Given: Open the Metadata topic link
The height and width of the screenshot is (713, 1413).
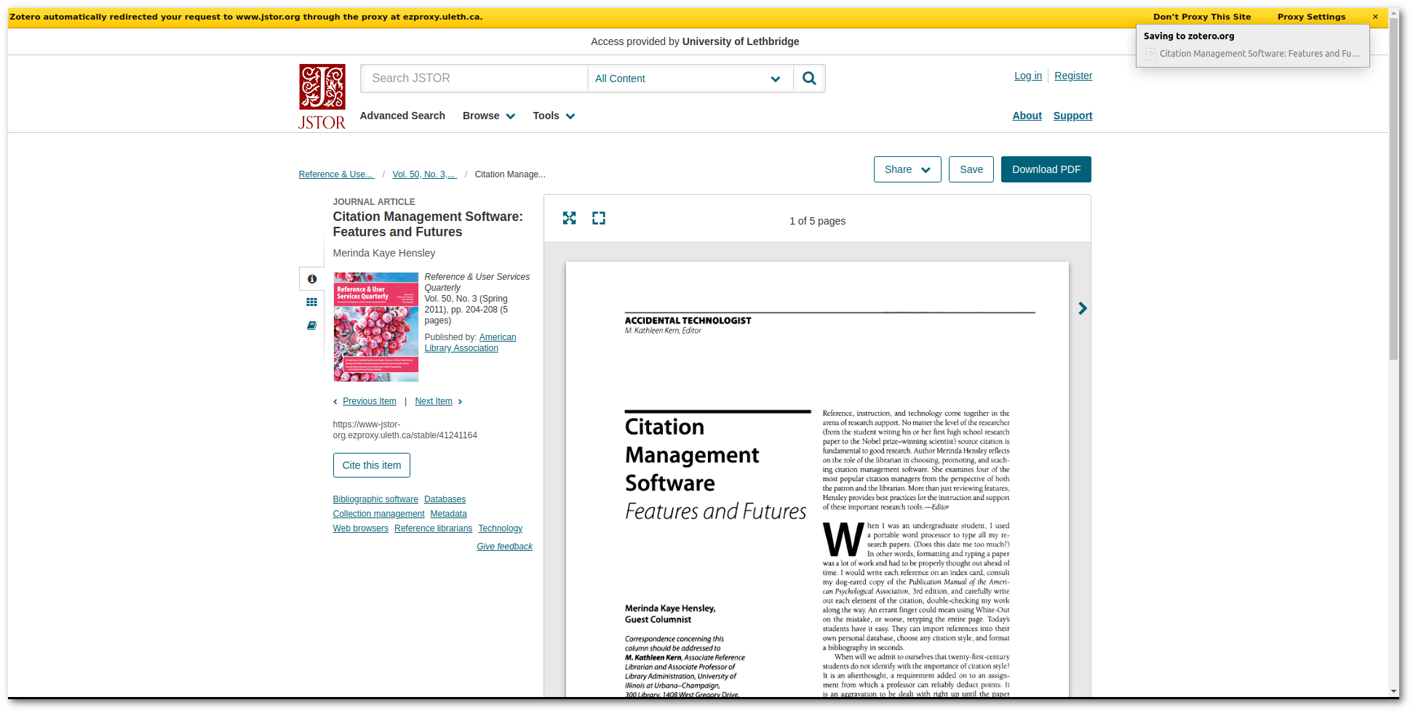Looking at the screenshot, I should coord(448,514).
